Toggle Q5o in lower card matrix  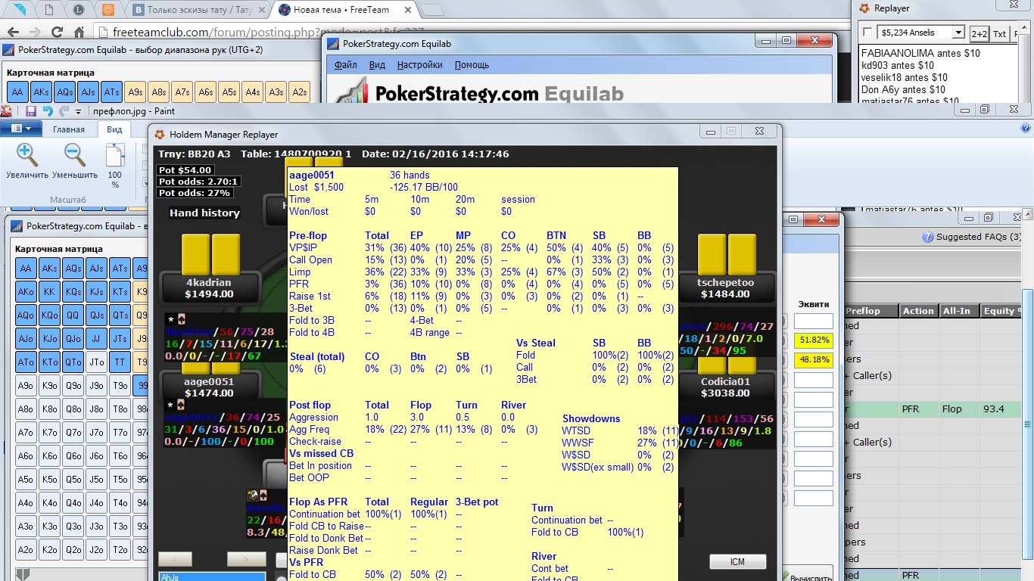pos(73,480)
